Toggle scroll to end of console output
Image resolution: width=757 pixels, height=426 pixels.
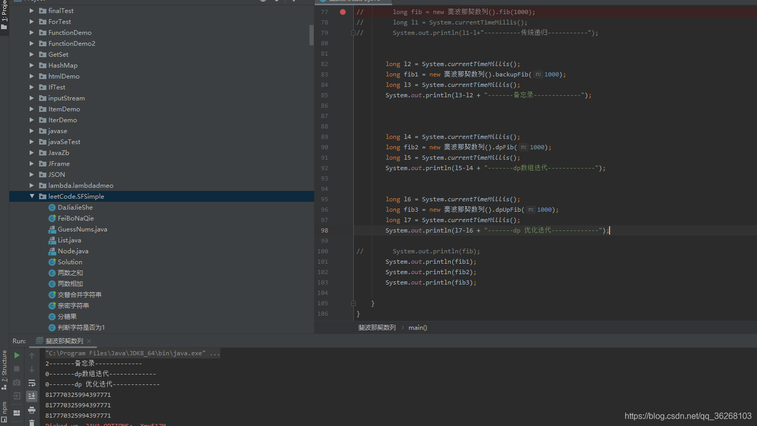pyautogui.click(x=32, y=396)
